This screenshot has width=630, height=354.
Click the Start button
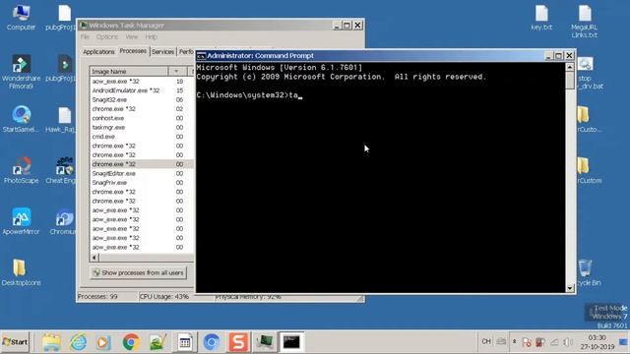click(x=16, y=342)
